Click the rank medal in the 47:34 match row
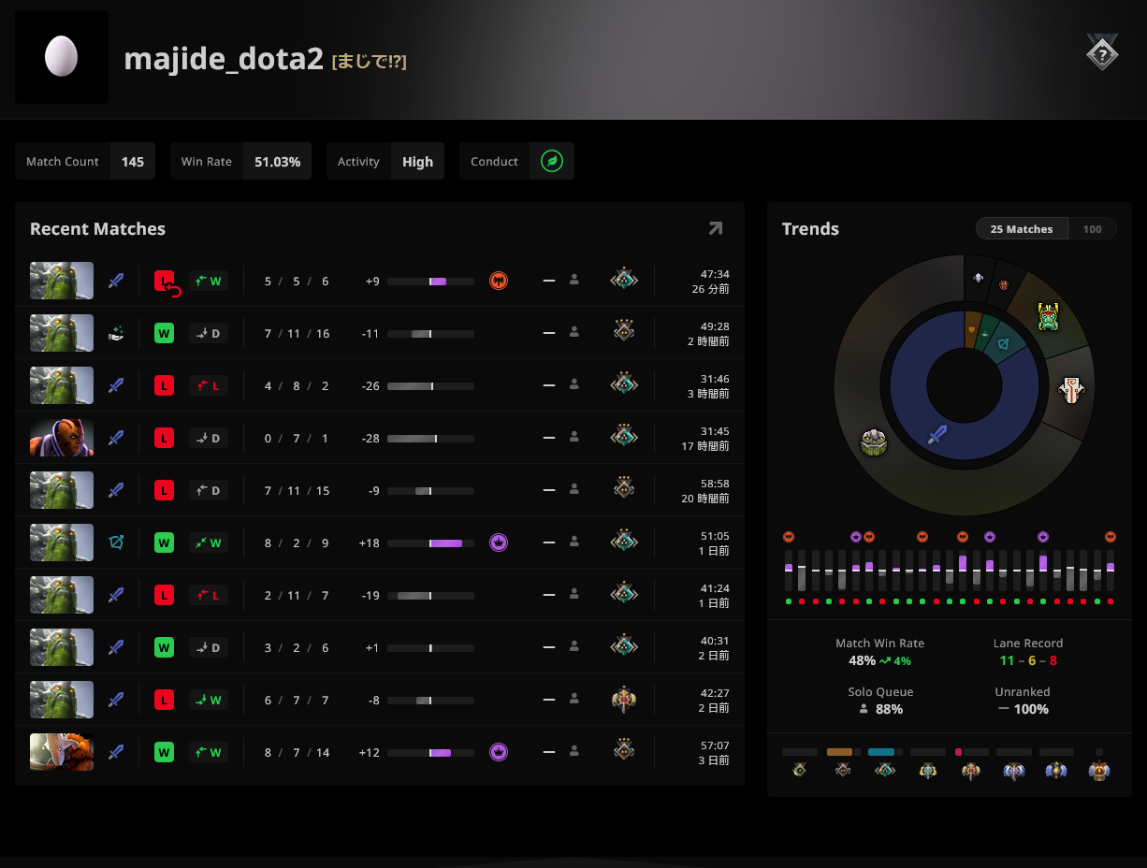 [x=624, y=280]
